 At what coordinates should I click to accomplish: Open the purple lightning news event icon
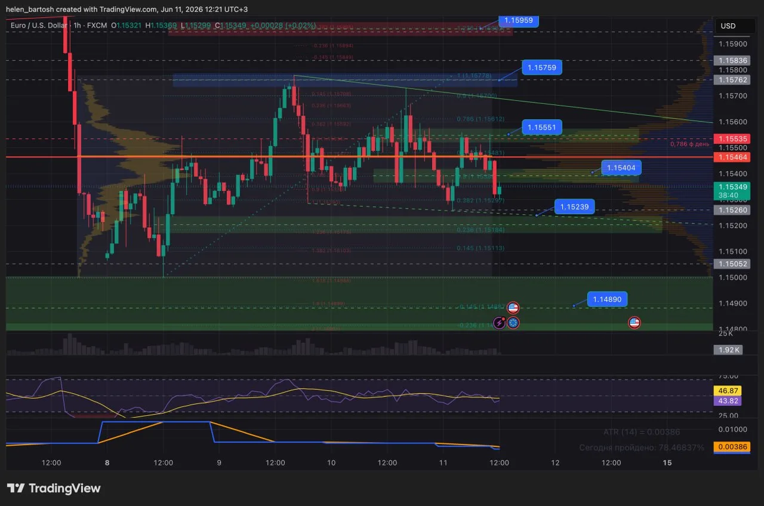(x=500, y=323)
